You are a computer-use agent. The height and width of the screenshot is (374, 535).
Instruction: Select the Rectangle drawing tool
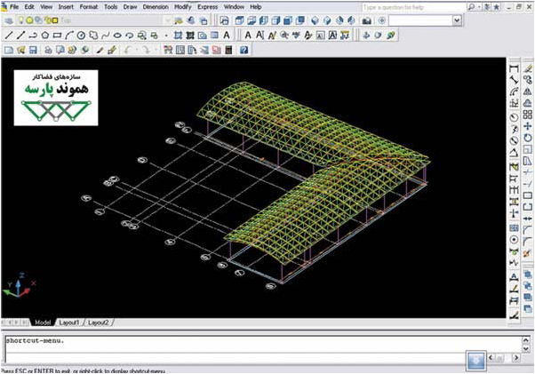click(57, 36)
